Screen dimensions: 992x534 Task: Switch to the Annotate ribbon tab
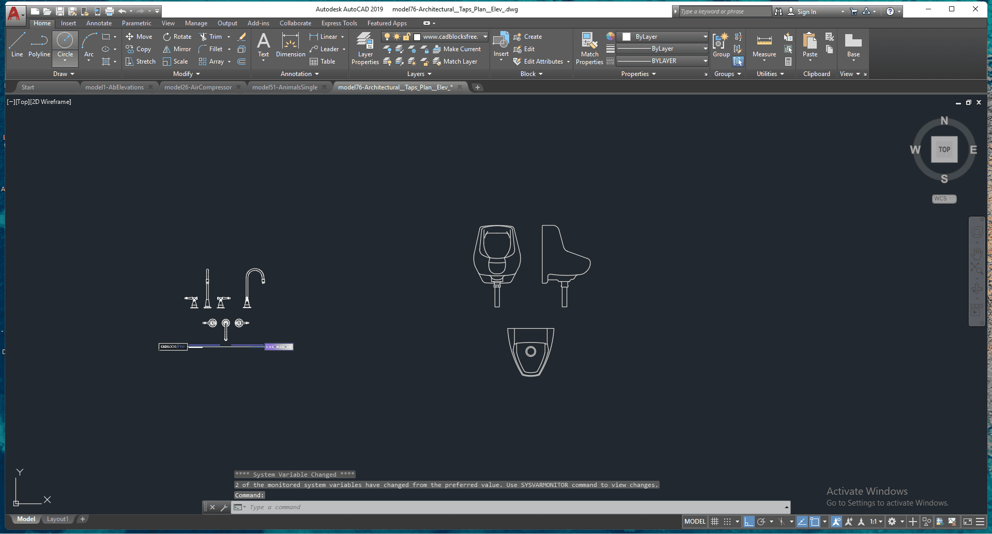[99, 23]
